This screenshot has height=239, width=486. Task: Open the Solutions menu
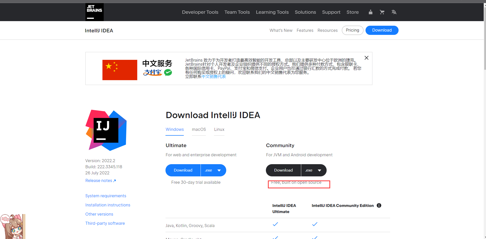click(x=305, y=12)
